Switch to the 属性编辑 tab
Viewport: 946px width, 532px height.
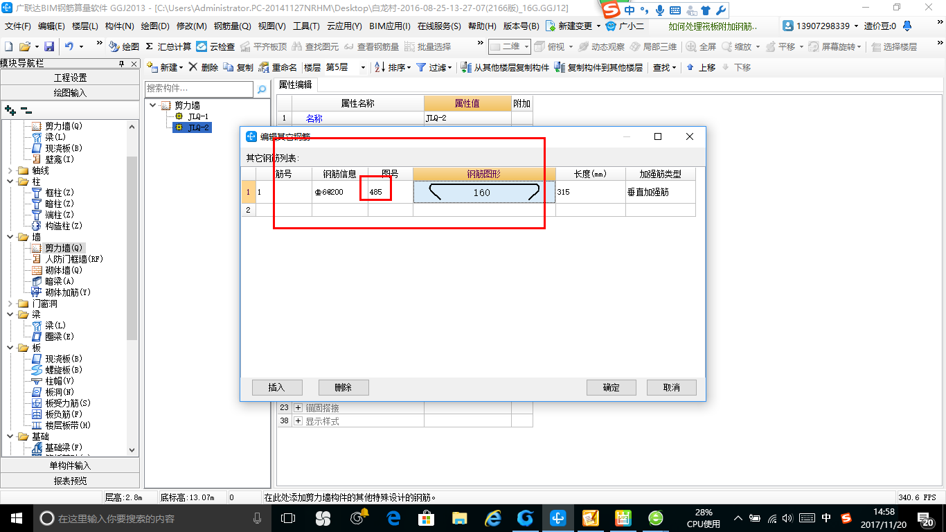[295, 85]
